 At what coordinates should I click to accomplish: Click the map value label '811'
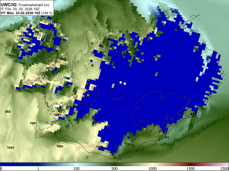[x=161, y=132]
